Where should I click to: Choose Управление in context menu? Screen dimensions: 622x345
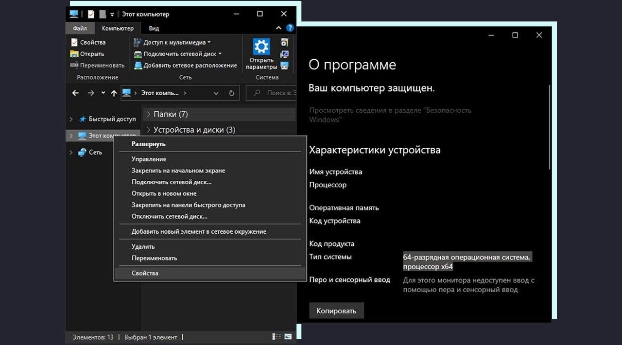pos(209,159)
